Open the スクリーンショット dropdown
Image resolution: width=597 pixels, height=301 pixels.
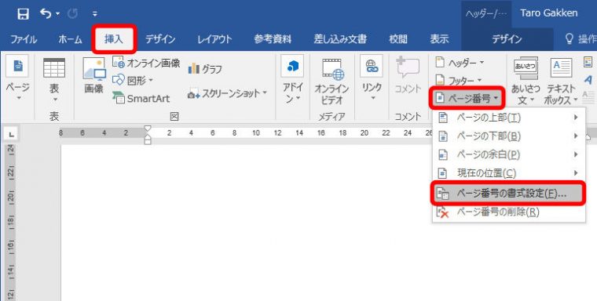pyautogui.click(x=227, y=93)
